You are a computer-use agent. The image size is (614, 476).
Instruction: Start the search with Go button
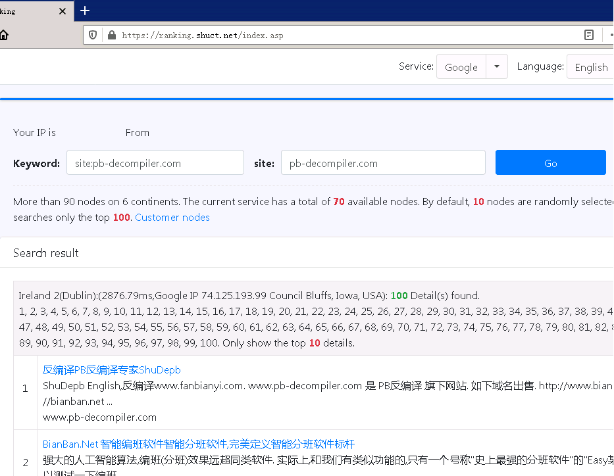551,162
